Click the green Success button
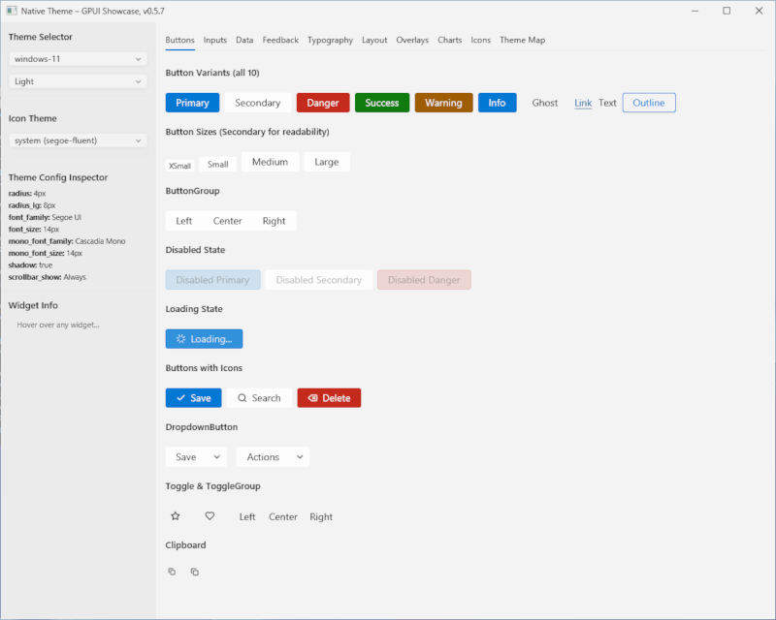This screenshot has width=776, height=620. point(382,103)
